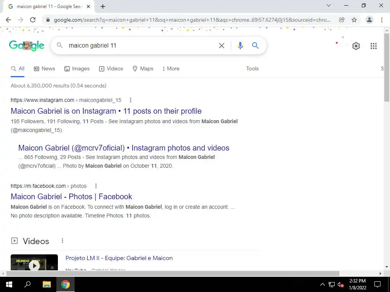390x292 pixels.
Task: Switch to the News tab
Action: [44, 69]
